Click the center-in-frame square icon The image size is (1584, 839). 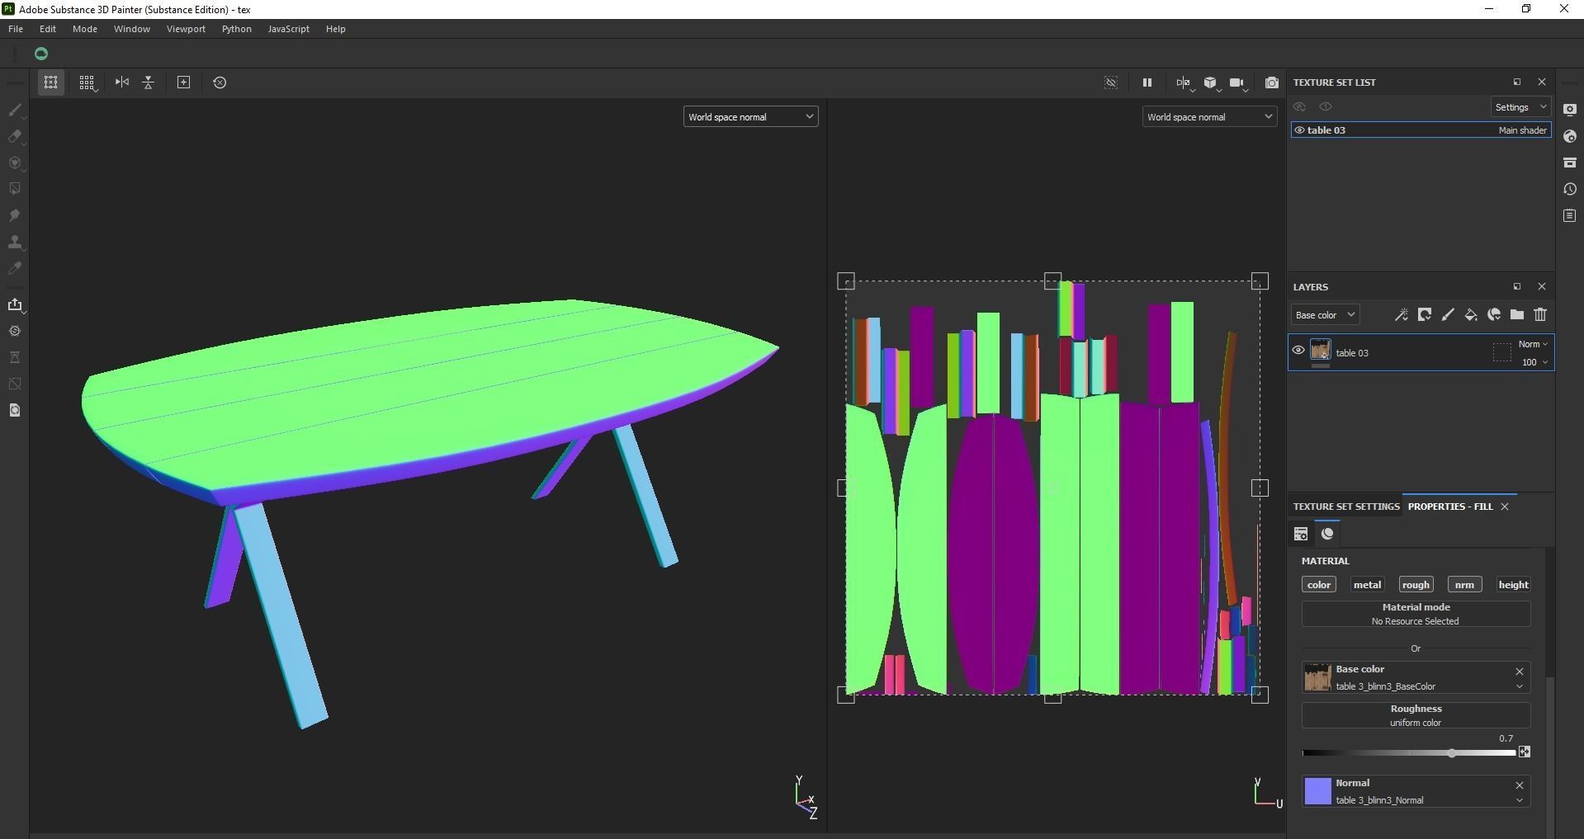tap(184, 82)
